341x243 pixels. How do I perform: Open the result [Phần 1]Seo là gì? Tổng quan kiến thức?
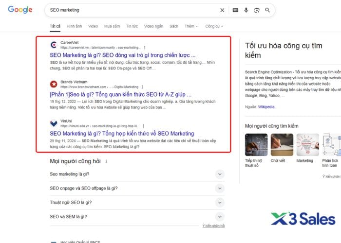click(x=120, y=95)
